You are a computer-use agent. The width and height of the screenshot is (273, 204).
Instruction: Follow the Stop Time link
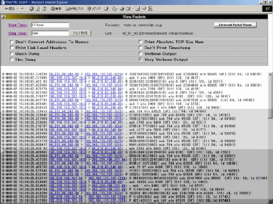18,33
